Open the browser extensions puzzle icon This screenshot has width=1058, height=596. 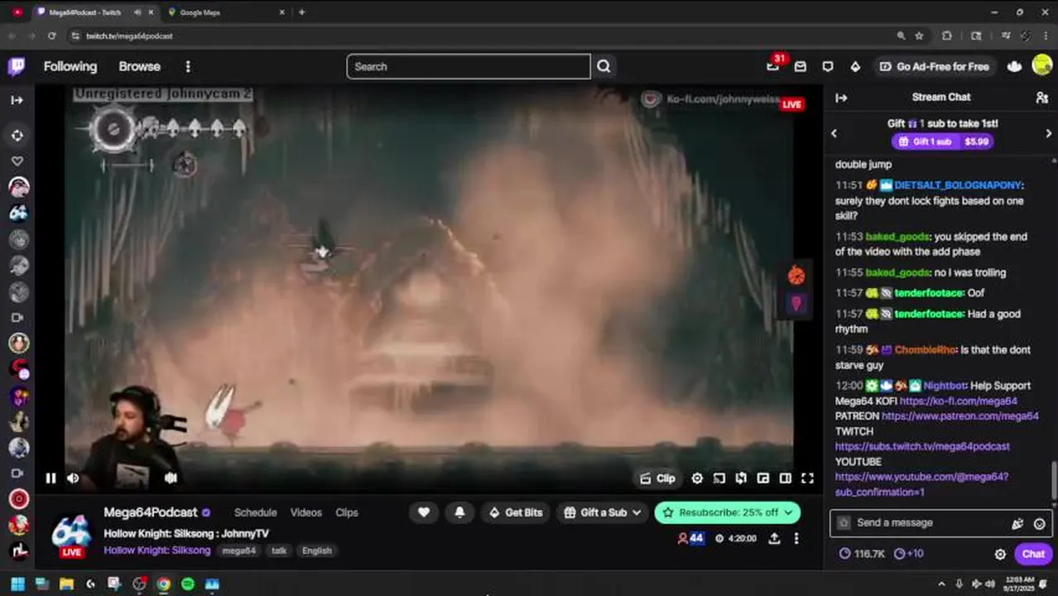pyautogui.click(x=947, y=36)
